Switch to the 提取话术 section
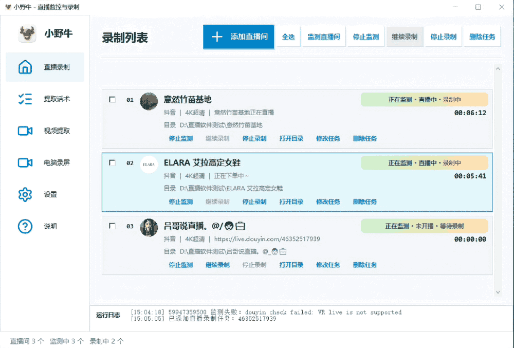 coord(45,99)
